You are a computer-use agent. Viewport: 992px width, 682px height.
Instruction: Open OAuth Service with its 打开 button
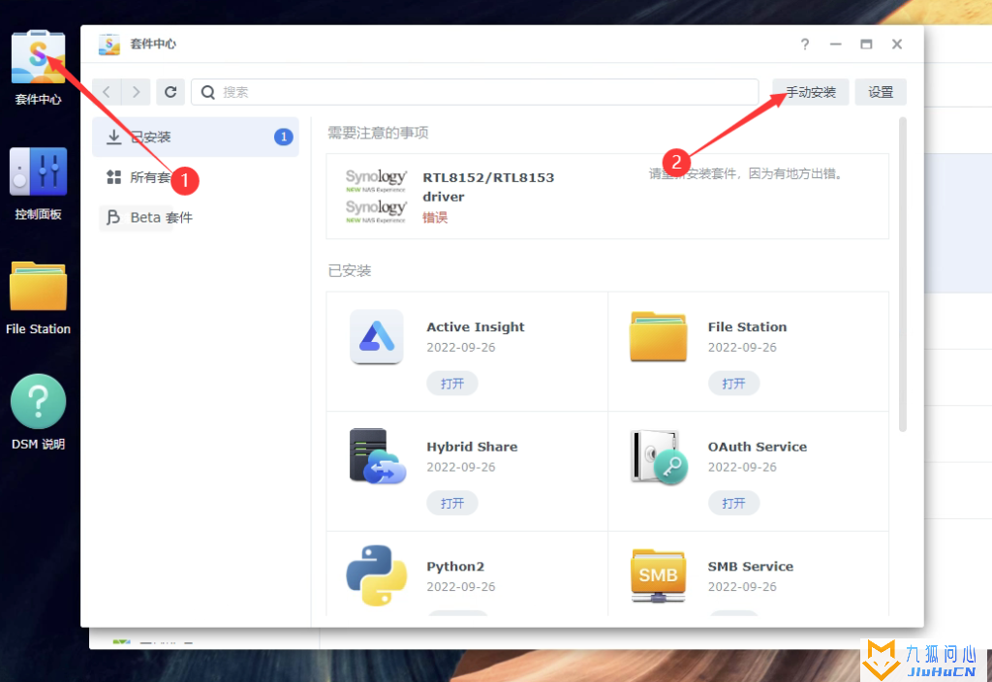coord(733,503)
